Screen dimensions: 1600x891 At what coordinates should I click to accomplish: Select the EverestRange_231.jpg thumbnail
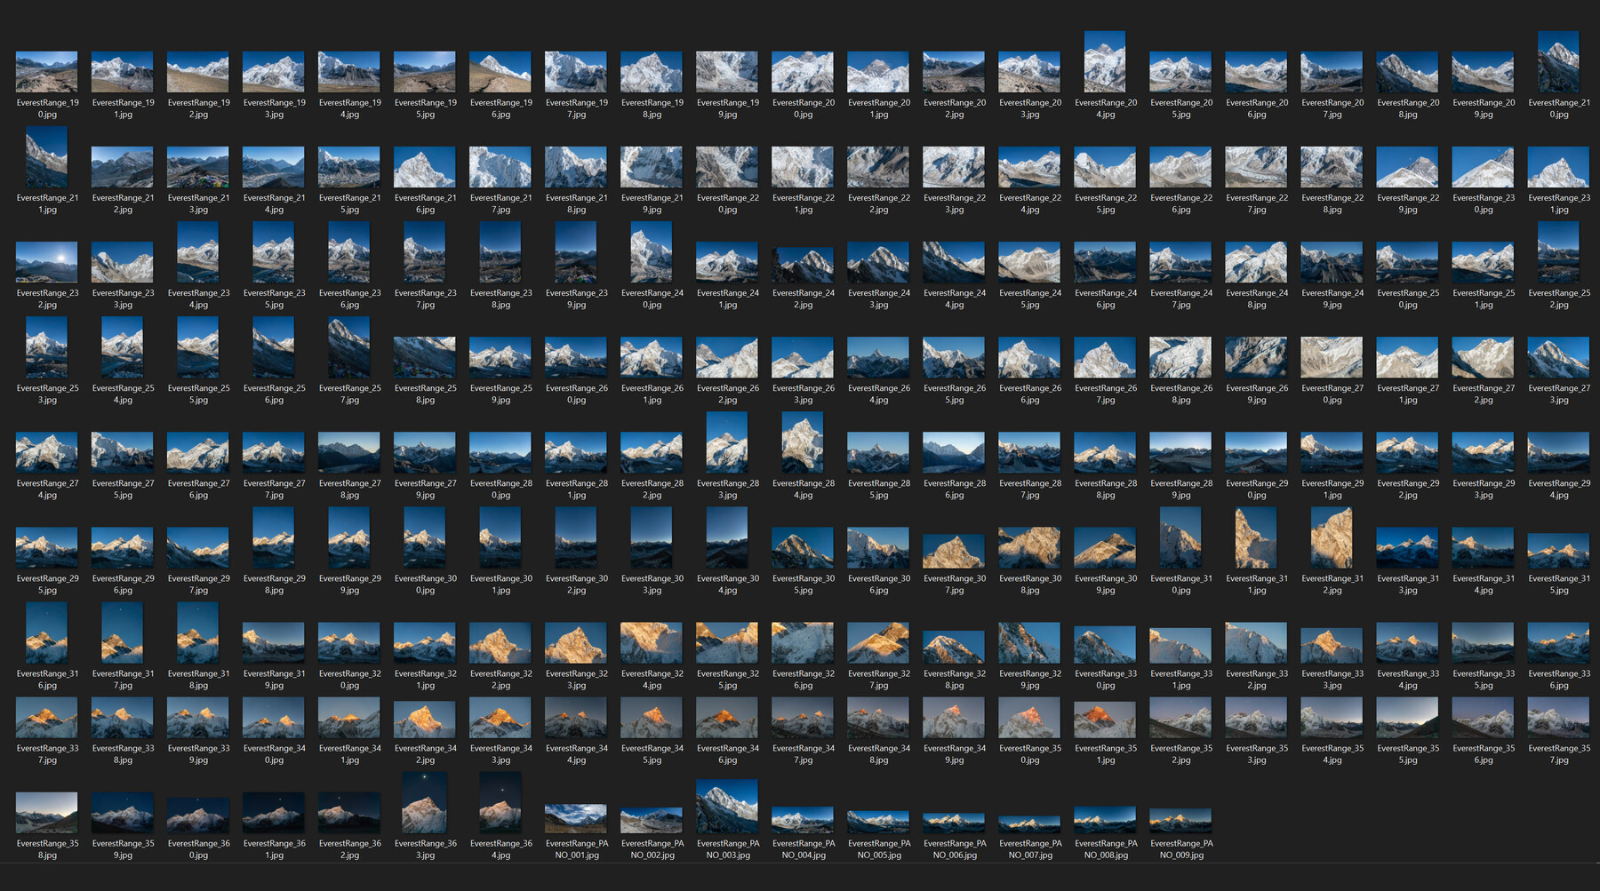[x=1558, y=167]
